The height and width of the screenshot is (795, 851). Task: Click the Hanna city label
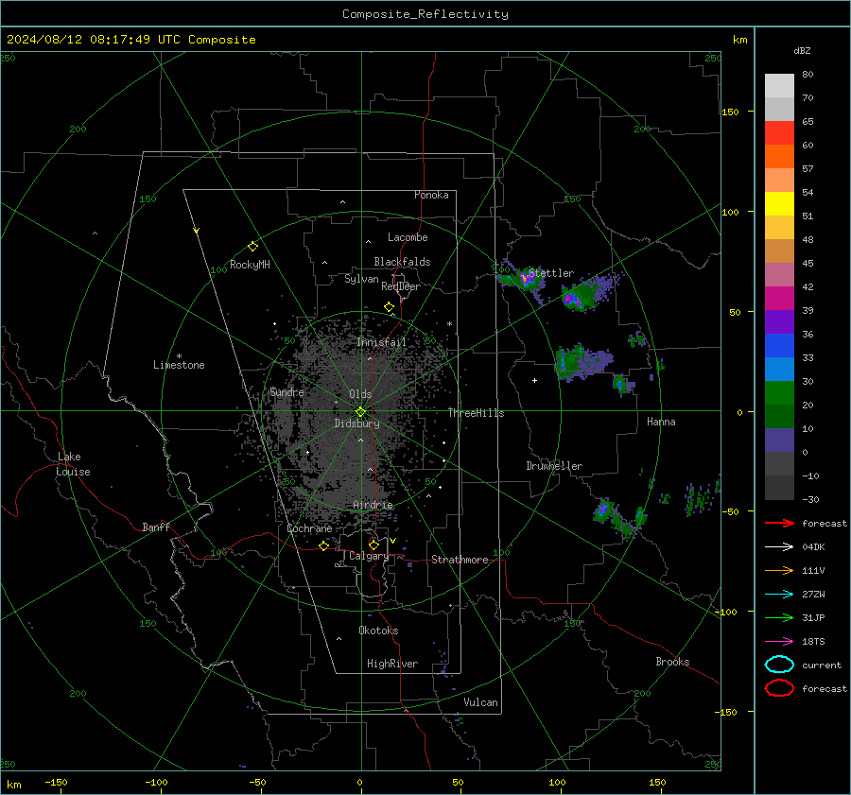click(x=661, y=422)
